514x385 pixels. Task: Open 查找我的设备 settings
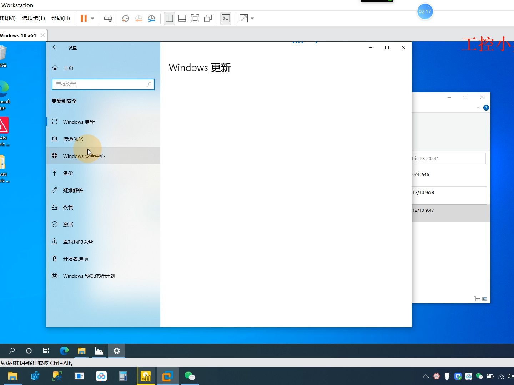[103, 242]
